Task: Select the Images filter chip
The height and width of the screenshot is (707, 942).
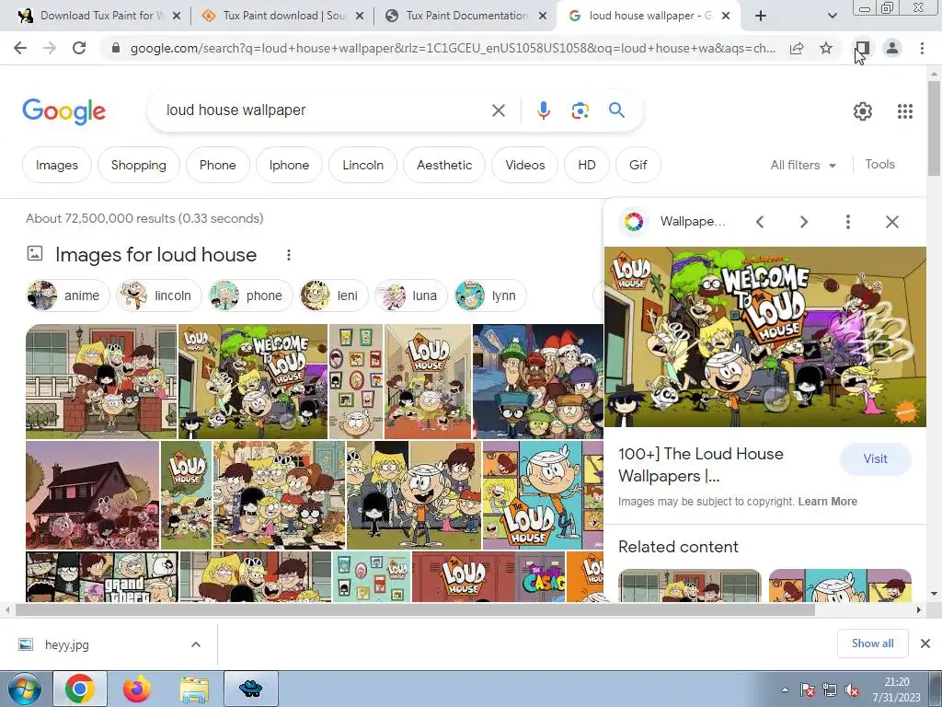Action: pos(57,165)
